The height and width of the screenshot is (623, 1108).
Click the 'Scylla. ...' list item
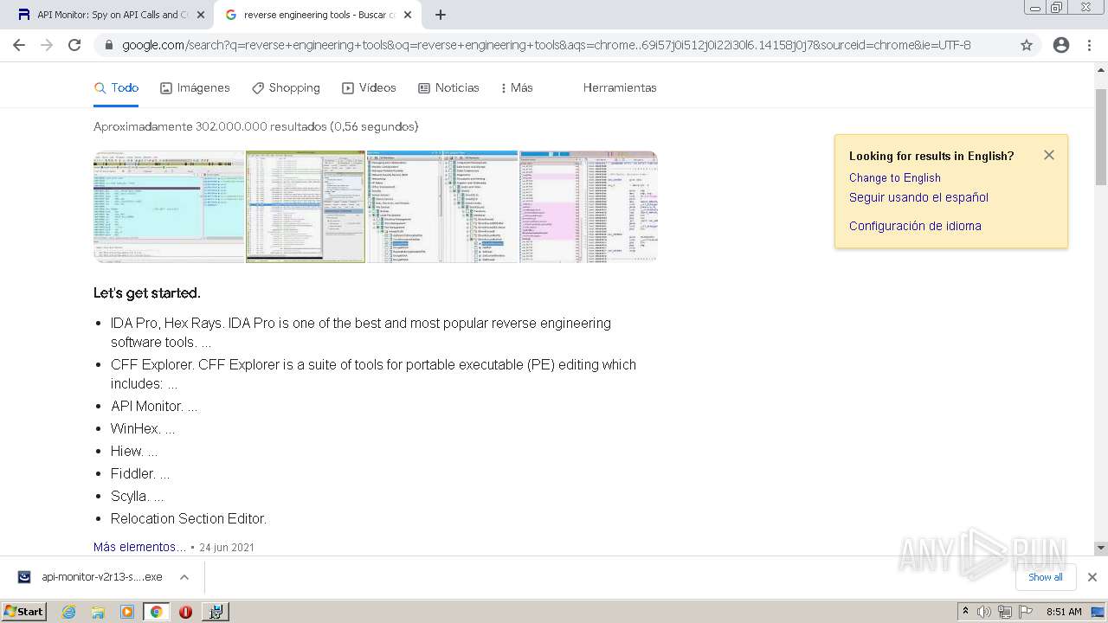[138, 496]
